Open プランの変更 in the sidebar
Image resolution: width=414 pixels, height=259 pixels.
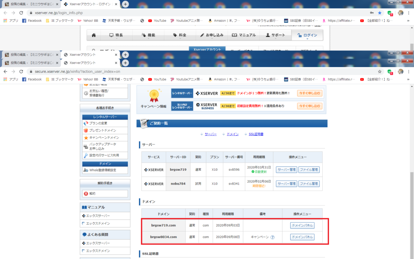click(x=98, y=123)
